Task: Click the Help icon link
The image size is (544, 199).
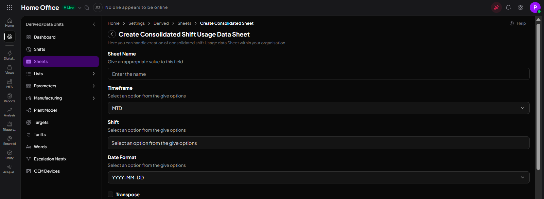Action: coord(518,23)
